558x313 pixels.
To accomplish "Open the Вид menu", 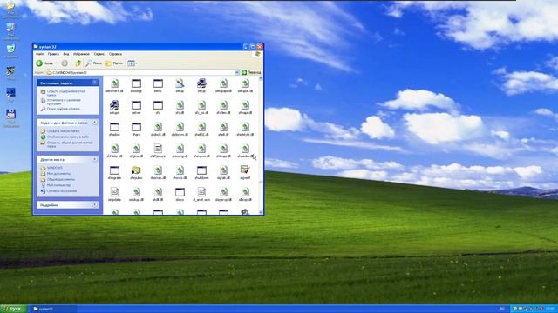I will [x=66, y=54].
